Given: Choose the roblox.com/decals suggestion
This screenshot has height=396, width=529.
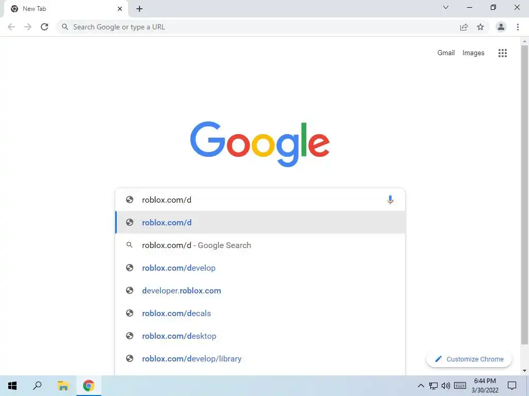Looking at the screenshot, I should click(260, 313).
